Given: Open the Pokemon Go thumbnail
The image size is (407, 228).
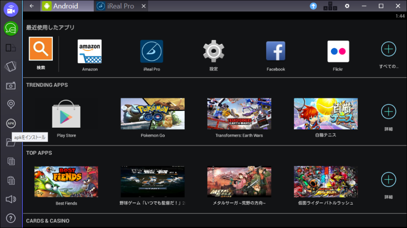Looking at the screenshot, I should click(153, 114).
